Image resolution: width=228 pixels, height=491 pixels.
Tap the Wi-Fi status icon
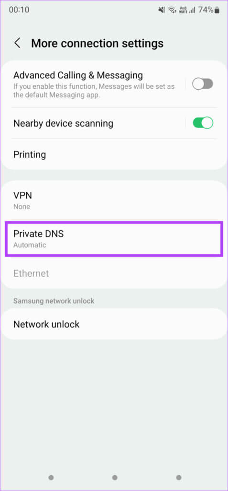tap(172, 10)
